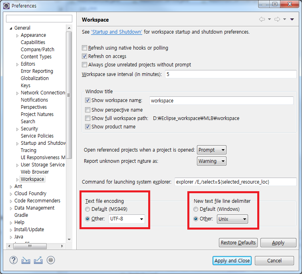Click tree scroll down arrow

[69, 239]
